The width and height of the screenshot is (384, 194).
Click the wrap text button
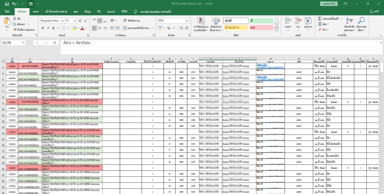132,21
